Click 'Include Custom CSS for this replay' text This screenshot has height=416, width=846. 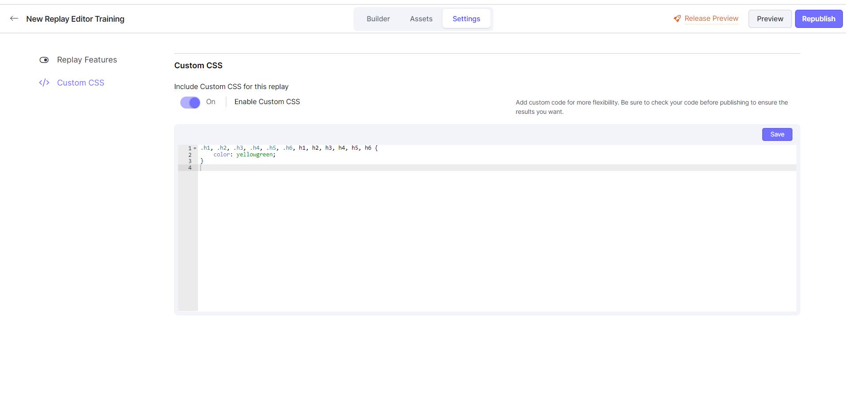click(231, 87)
